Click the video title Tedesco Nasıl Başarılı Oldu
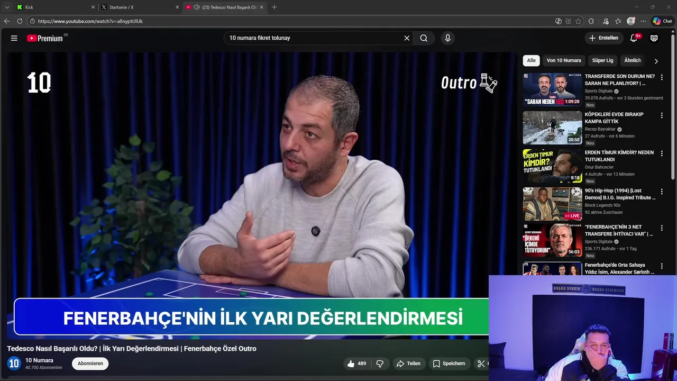Image resolution: width=677 pixels, height=381 pixels. pos(132,349)
